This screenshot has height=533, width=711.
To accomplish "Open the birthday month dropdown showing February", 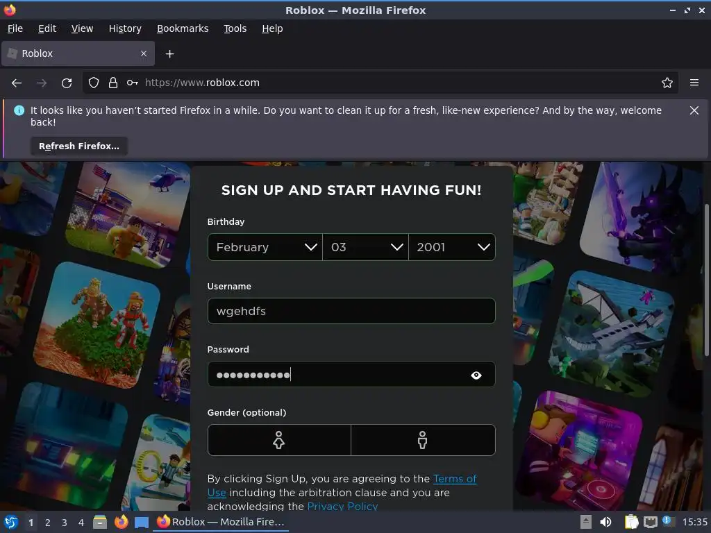I will (x=265, y=247).
